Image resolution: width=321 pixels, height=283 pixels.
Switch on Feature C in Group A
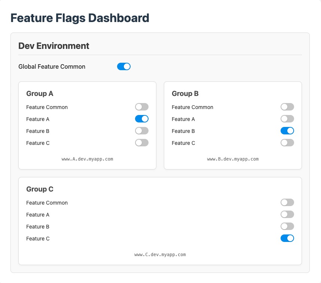click(x=141, y=143)
